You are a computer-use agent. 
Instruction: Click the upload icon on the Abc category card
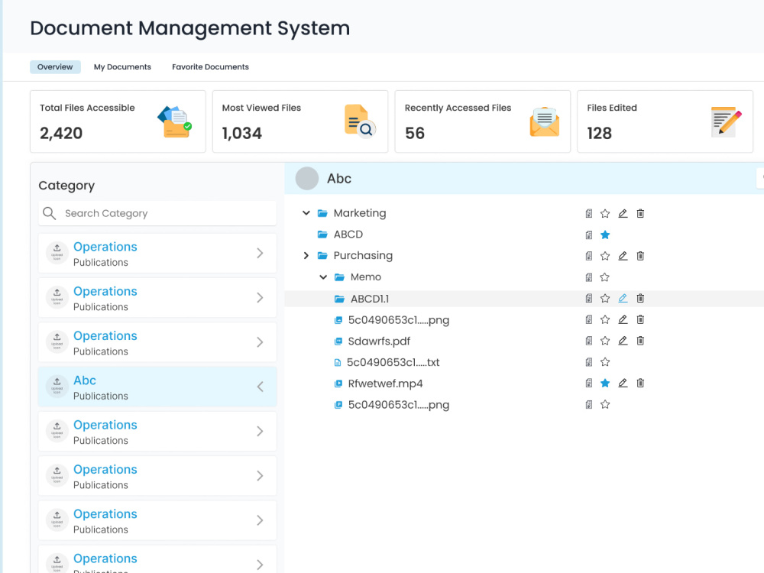point(57,387)
